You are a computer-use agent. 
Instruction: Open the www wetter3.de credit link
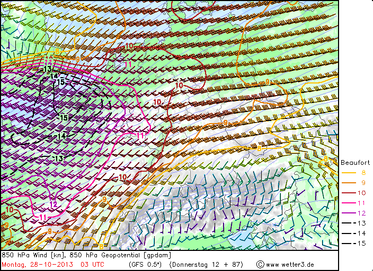290,265
